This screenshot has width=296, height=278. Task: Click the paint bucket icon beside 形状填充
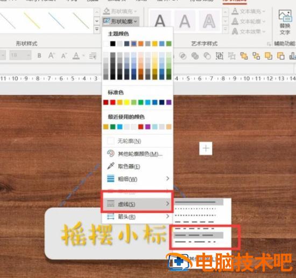click(x=107, y=11)
